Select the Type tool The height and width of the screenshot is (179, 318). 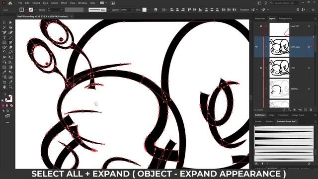click(4, 37)
